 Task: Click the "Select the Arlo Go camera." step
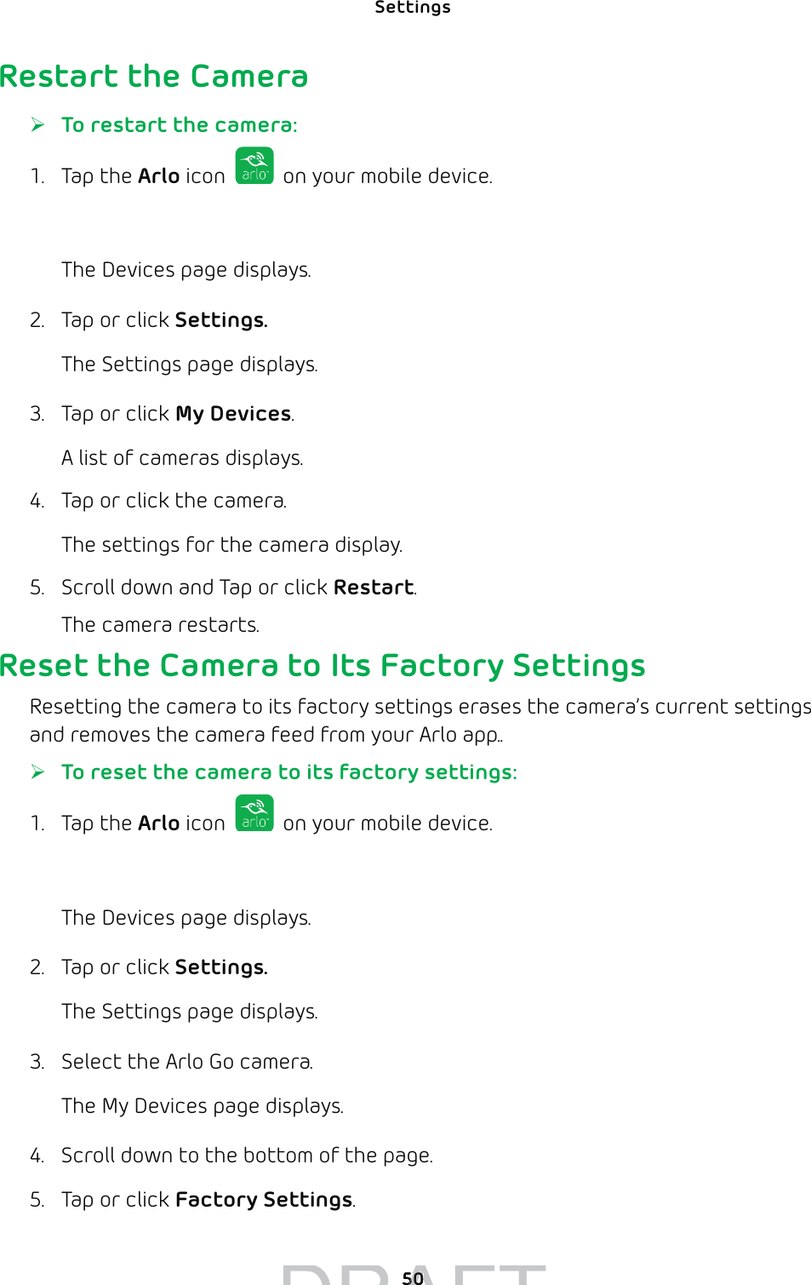[187, 1062]
